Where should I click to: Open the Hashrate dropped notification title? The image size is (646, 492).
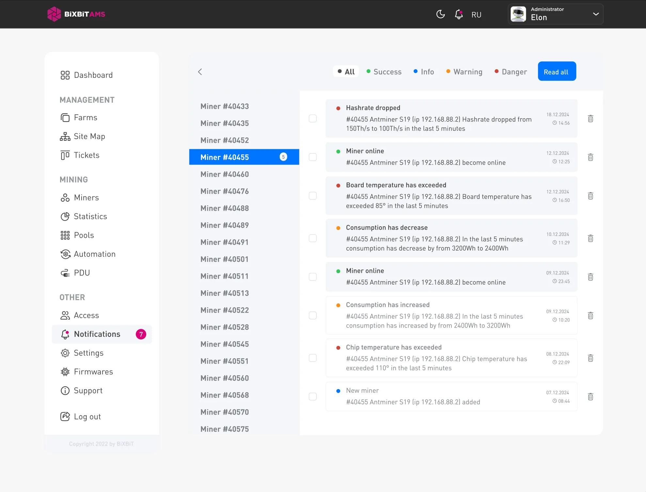373,108
